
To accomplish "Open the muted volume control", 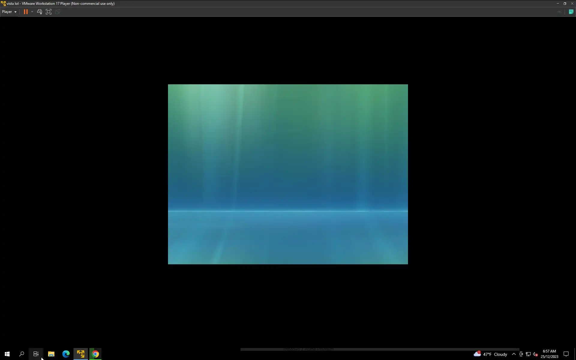I will click(x=535, y=354).
